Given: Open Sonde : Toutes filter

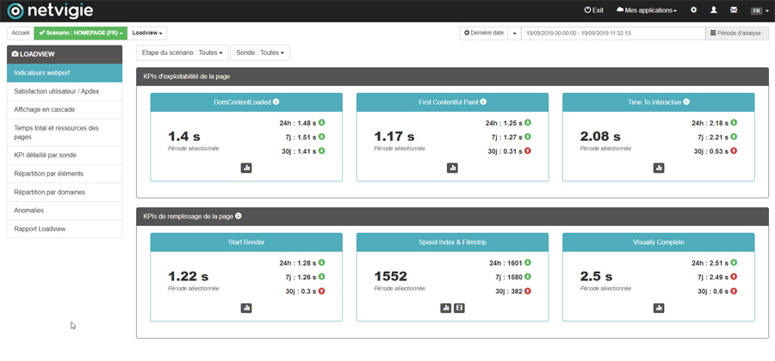Looking at the screenshot, I should tap(260, 52).
